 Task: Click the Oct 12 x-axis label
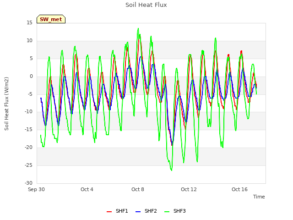pyautogui.click(x=189, y=189)
